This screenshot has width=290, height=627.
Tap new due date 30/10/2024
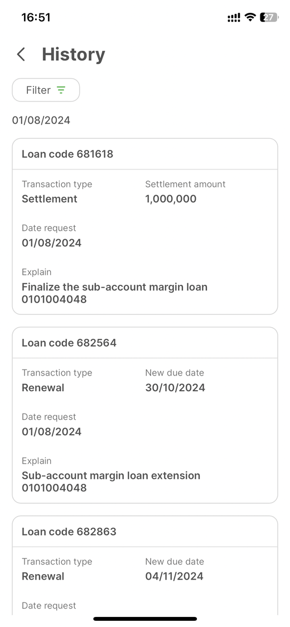pyautogui.click(x=175, y=387)
